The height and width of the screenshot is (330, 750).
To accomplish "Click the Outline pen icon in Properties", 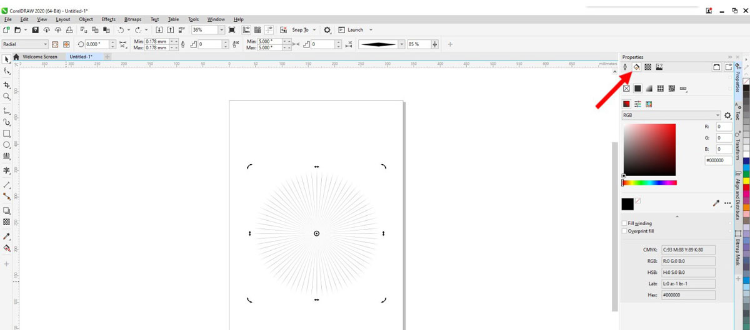I will click(x=626, y=67).
